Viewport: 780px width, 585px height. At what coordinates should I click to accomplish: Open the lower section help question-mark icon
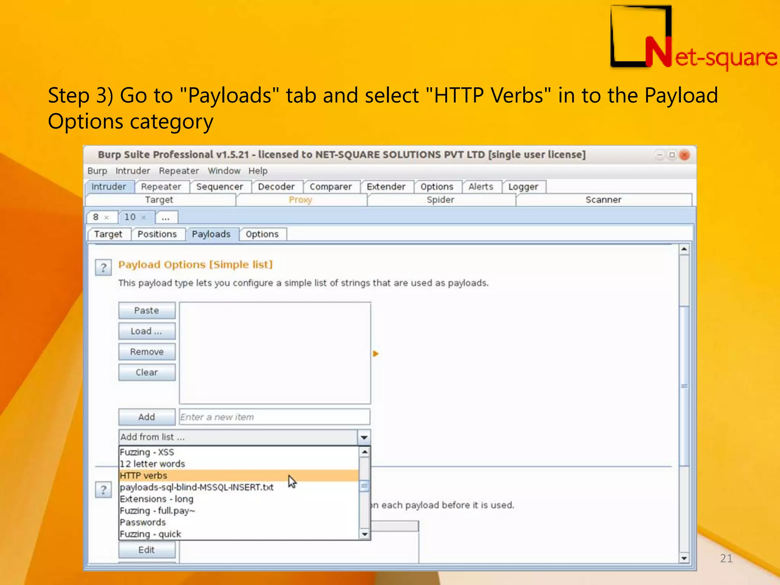point(103,490)
